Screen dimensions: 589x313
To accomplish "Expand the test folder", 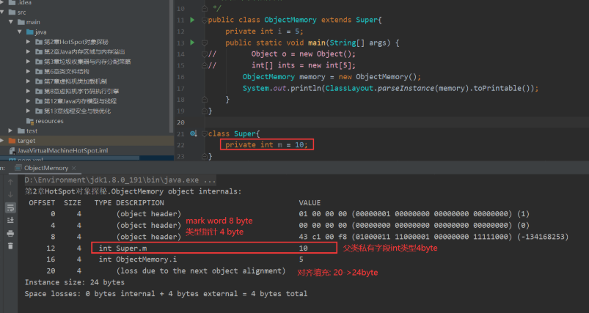I will point(10,131).
